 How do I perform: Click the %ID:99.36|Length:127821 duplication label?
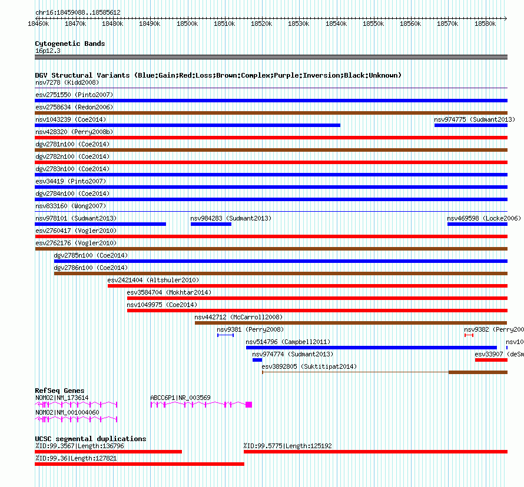76,458
